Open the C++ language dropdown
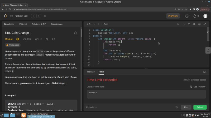This screenshot has height=118, width=211. pyautogui.click(x=92, y=24)
